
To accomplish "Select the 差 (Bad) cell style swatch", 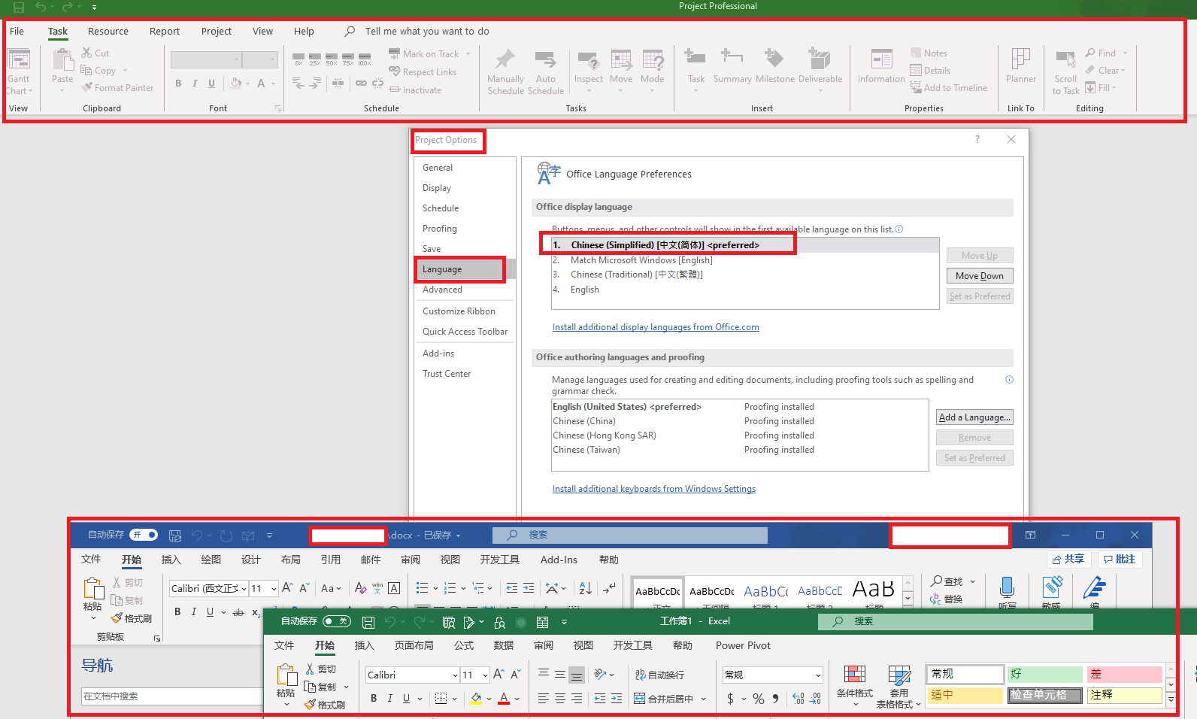I will [x=1126, y=674].
